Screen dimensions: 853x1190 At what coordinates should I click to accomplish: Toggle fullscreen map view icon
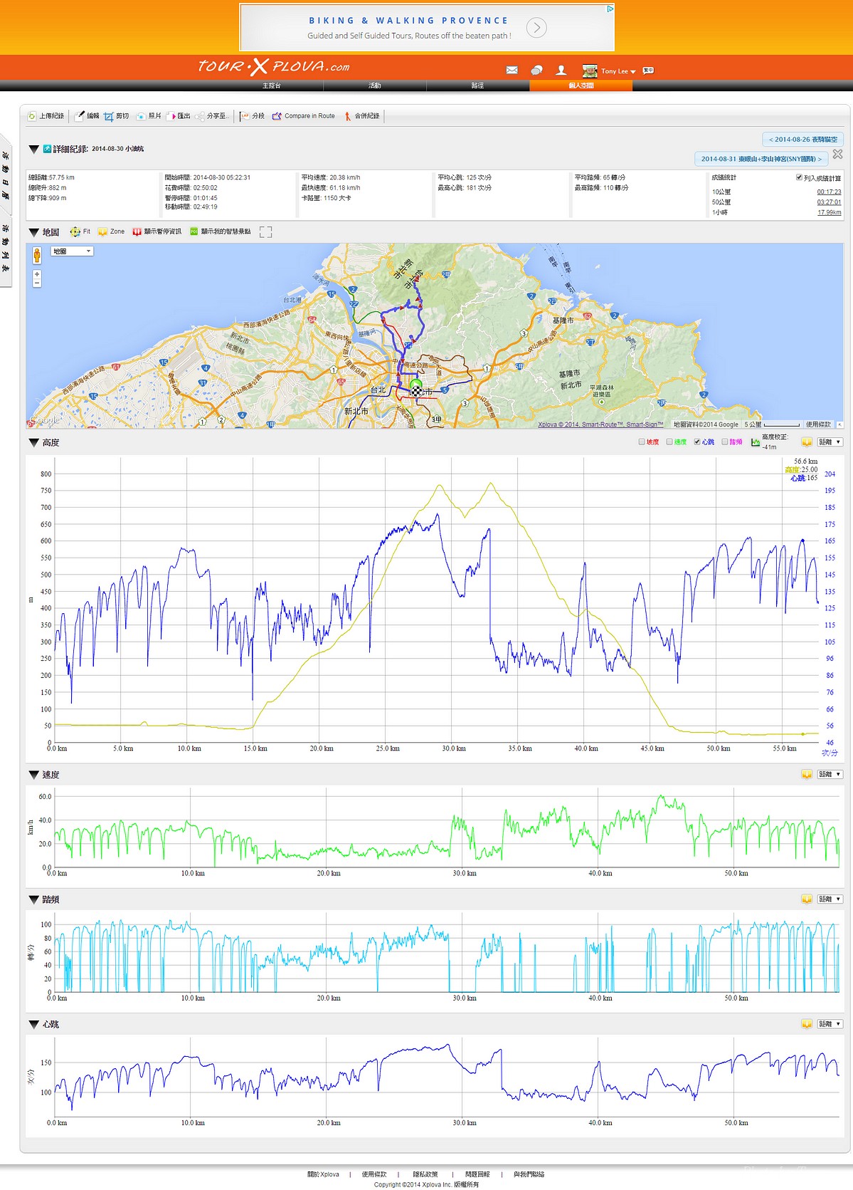coord(266,232)
